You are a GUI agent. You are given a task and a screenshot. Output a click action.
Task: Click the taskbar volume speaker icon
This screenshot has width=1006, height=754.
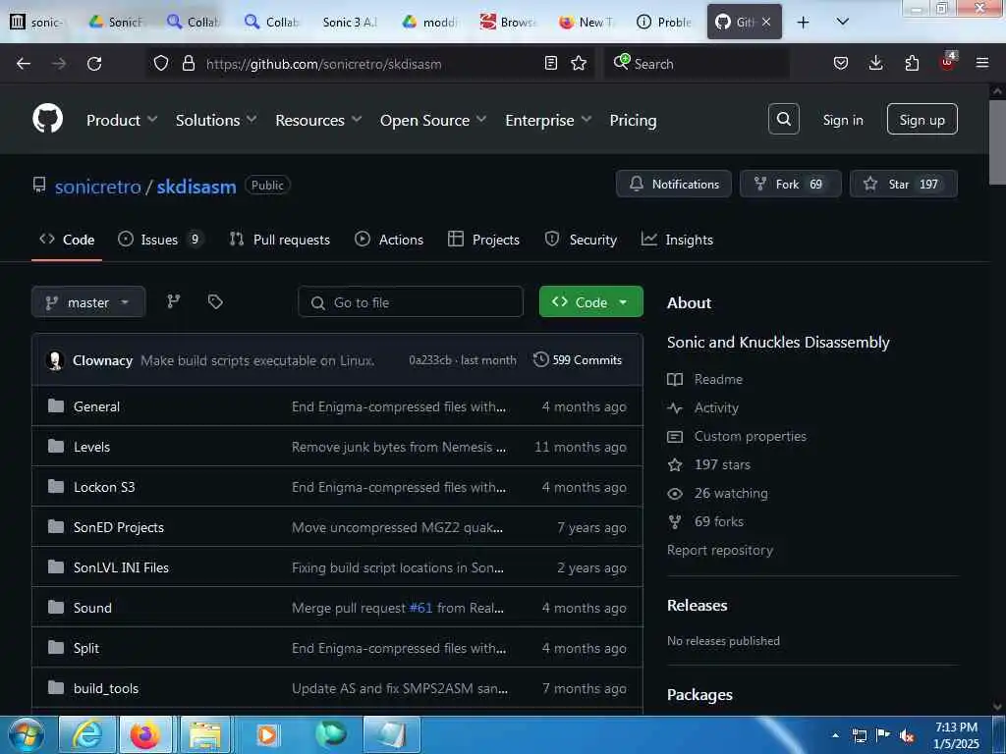[906, 735]
